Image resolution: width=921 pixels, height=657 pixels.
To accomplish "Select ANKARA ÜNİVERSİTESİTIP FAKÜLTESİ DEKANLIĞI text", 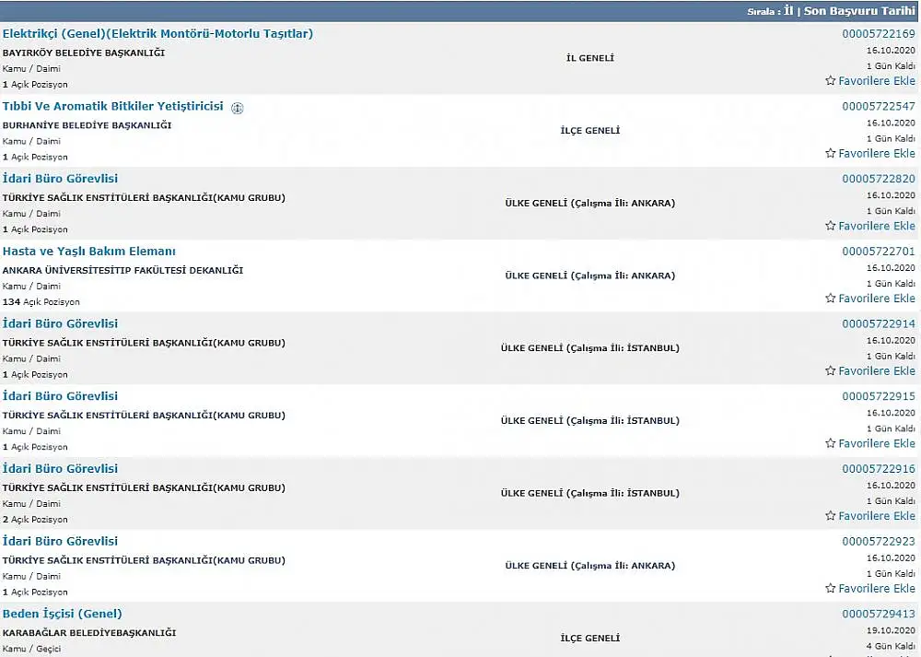I will (x=122, y=270).
